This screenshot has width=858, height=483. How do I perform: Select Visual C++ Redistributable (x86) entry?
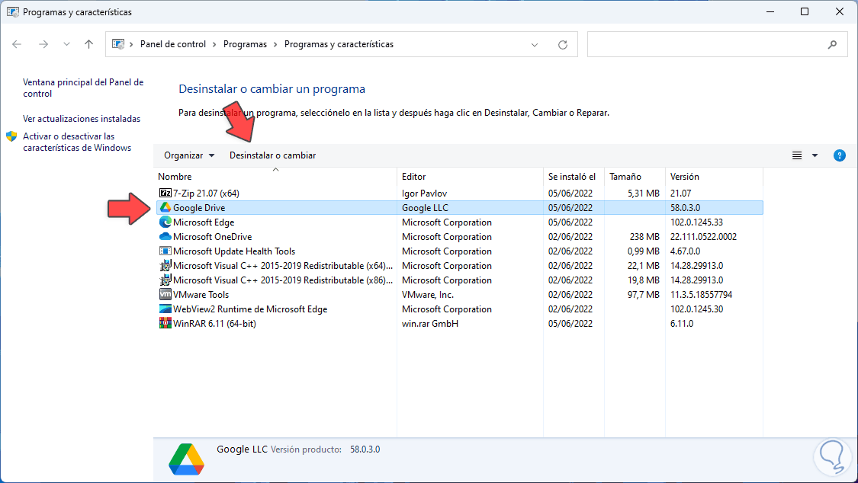click(x=283, y=280)
